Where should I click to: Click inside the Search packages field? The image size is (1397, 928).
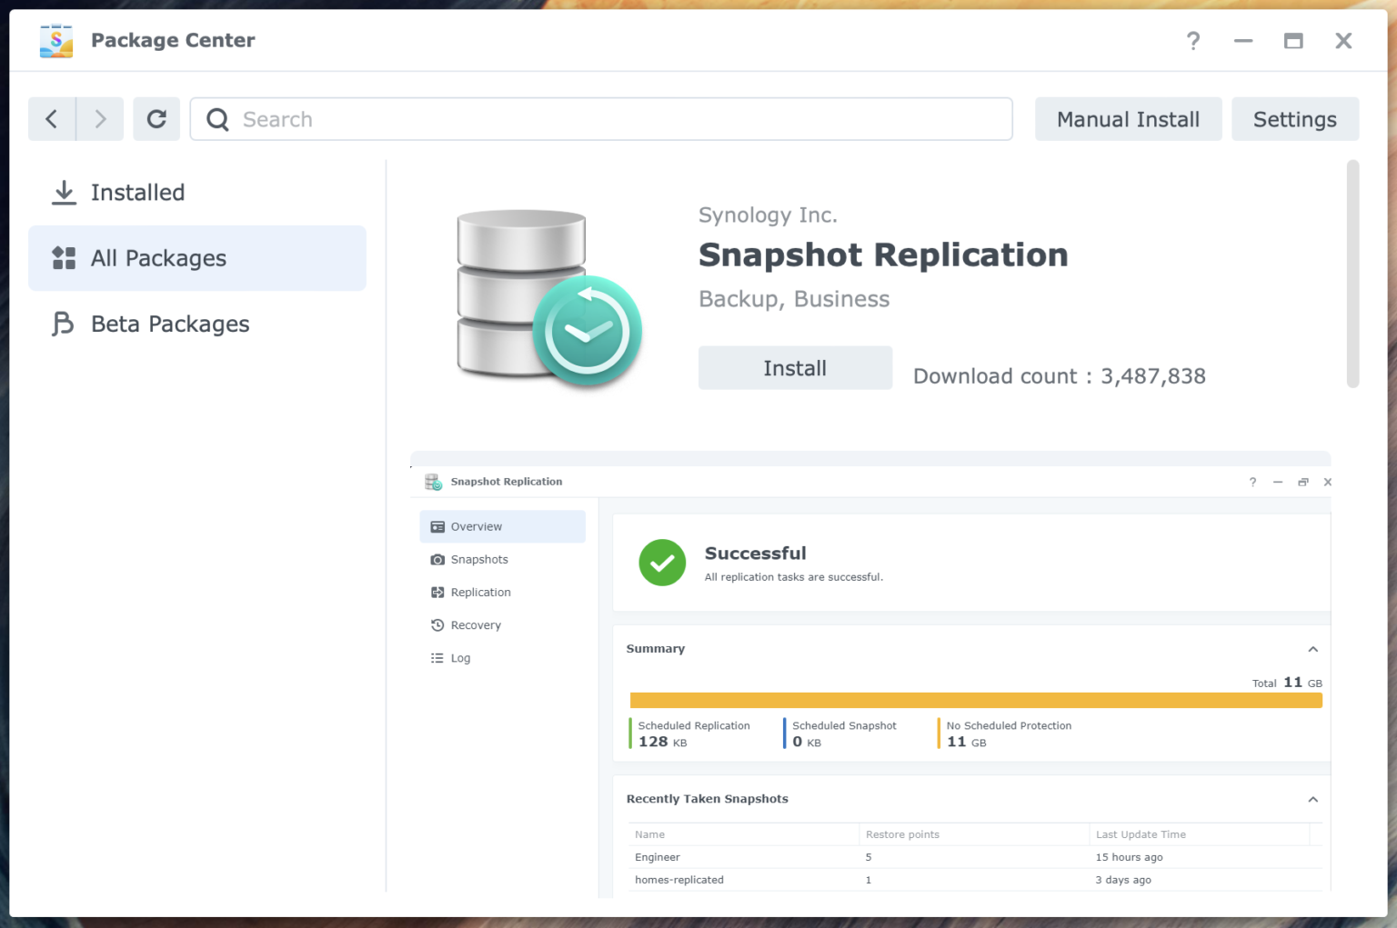pyautogui.click(x=600, y=119)
